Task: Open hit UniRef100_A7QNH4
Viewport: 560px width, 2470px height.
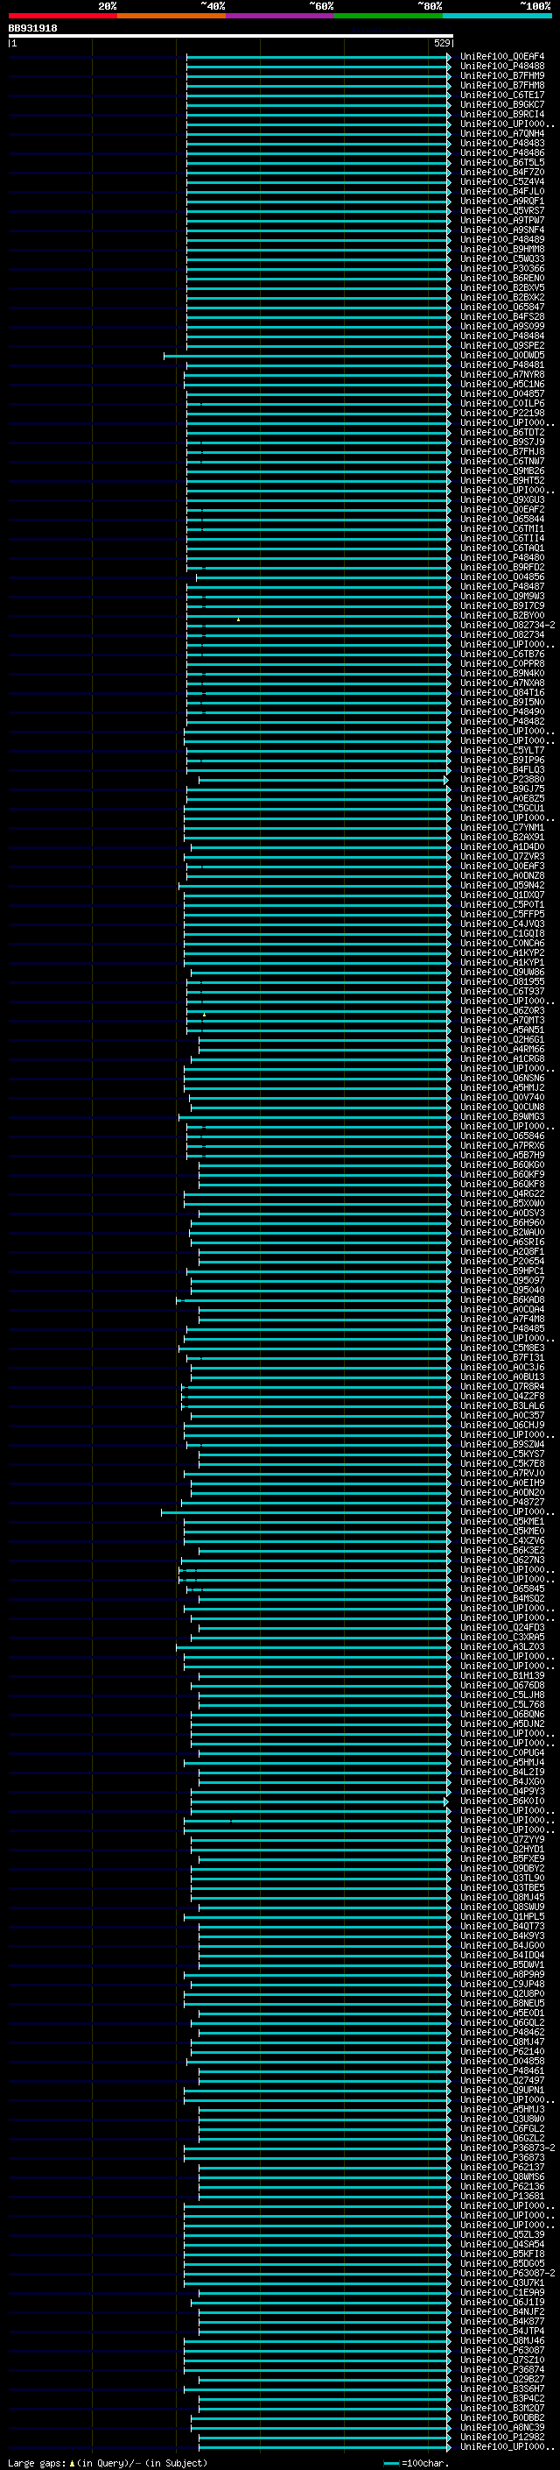Action: coord(501,133)
